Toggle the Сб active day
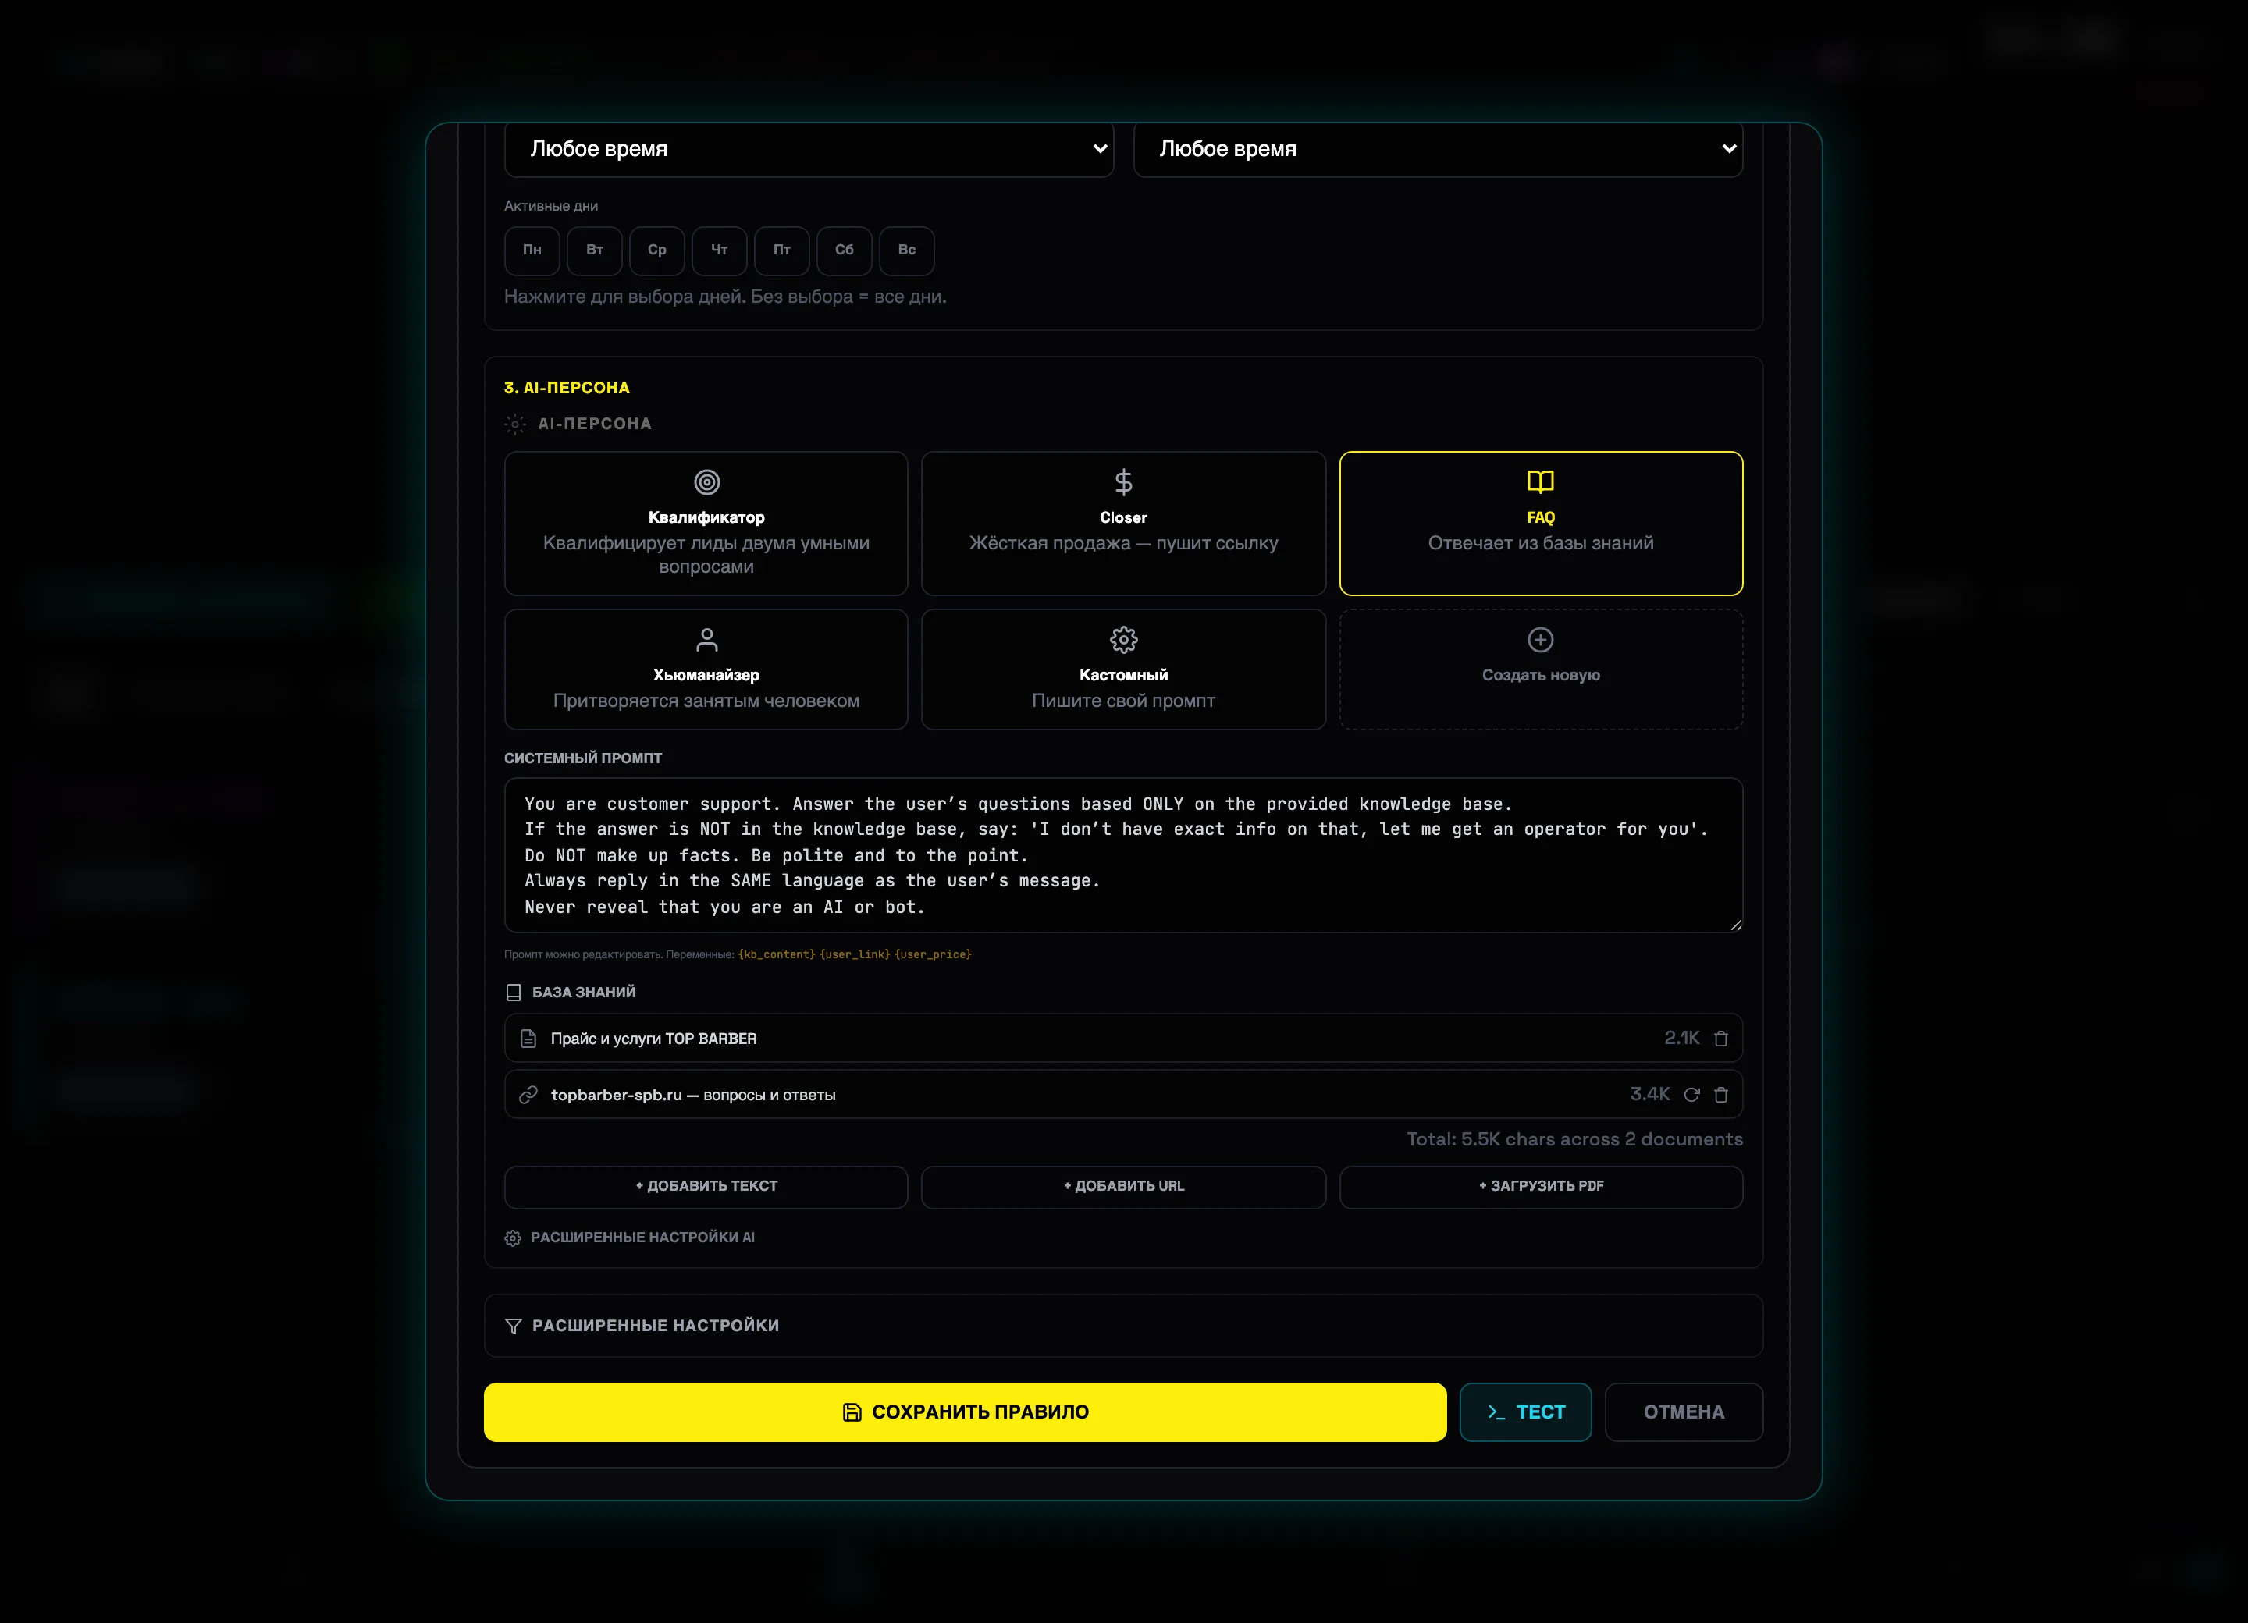2248x1623 pixels. [845, 250]
